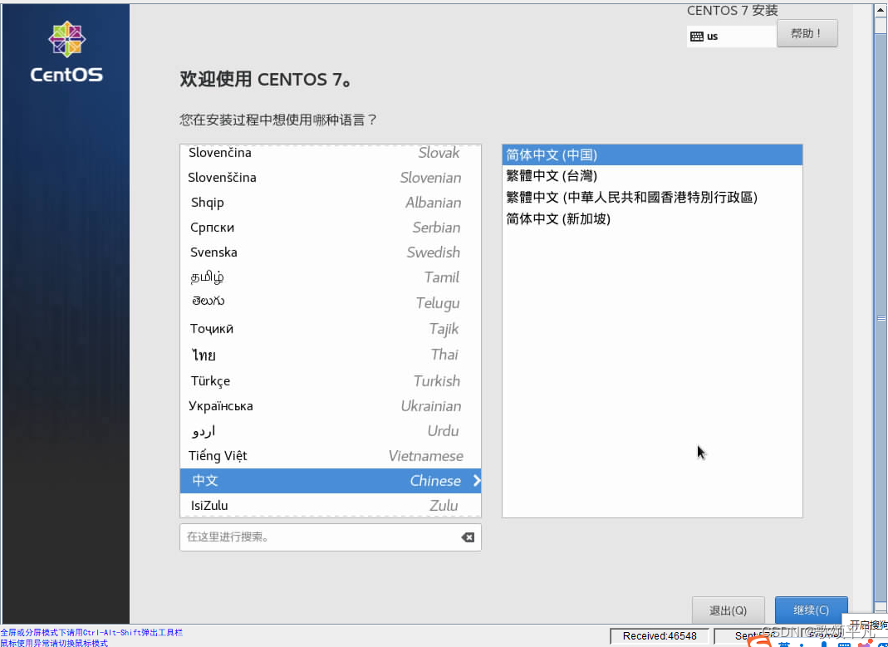Click the Received:46548 status box

(660, 636)
